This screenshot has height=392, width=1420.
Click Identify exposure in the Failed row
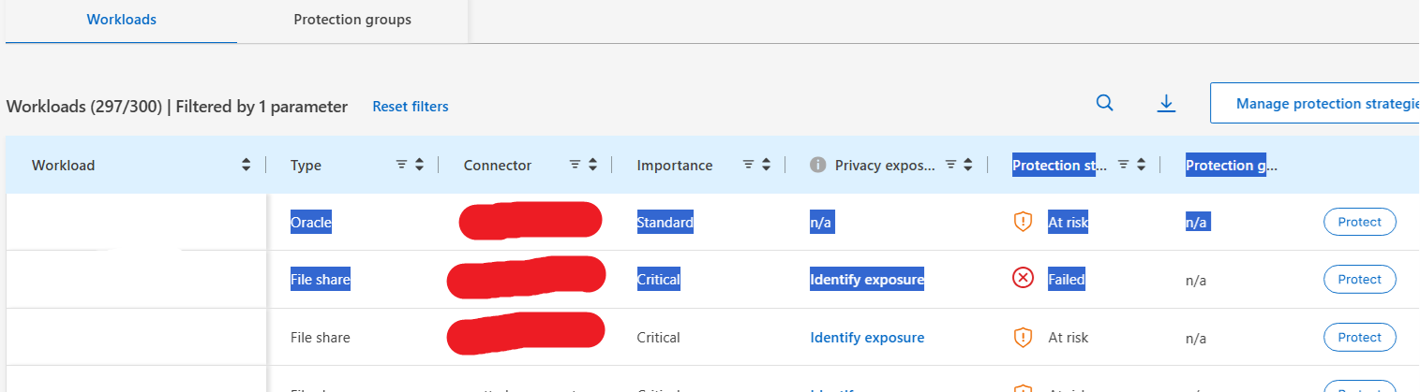[x=867, y=279]
